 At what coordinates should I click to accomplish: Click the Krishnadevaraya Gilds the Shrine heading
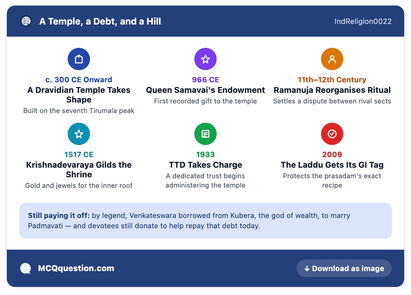coord(79,170)
